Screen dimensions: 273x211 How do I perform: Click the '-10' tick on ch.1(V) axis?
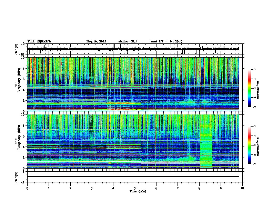coord(22,54)
